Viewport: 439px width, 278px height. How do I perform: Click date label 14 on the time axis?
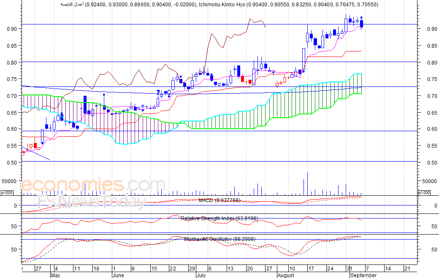click(388, 269)
